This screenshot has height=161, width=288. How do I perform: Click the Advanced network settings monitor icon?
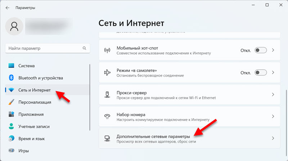pyautogui.click(x=107, y=138)
